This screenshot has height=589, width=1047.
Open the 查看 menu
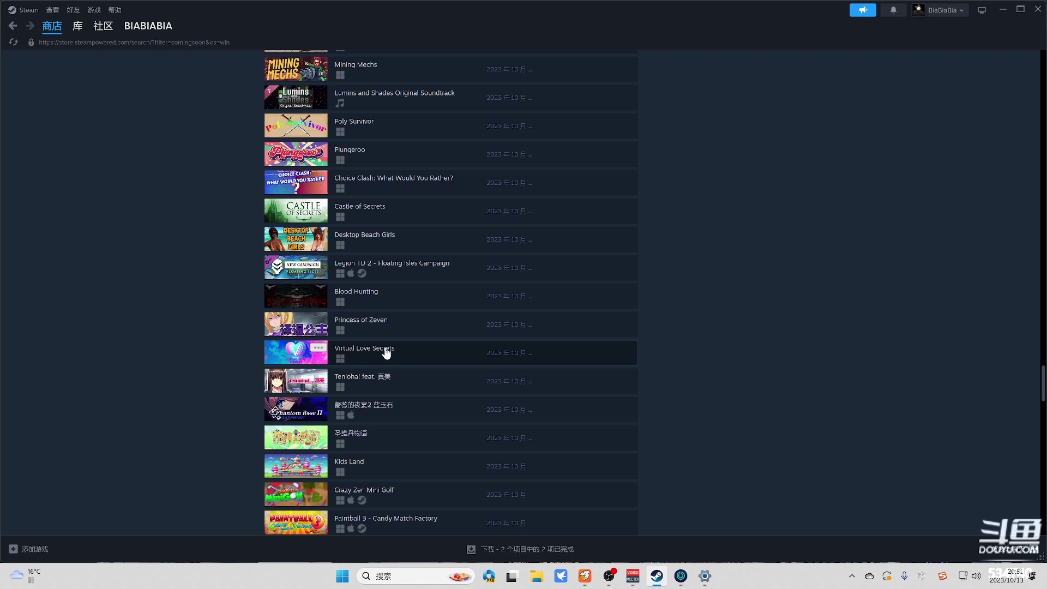[53, 10]
